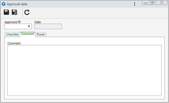Switch to the Checklist tab
The width and height of the screenshot is (169, 103).
click(12, 34)
